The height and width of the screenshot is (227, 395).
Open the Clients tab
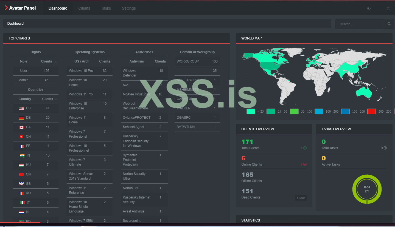click(x=84, y=8)
